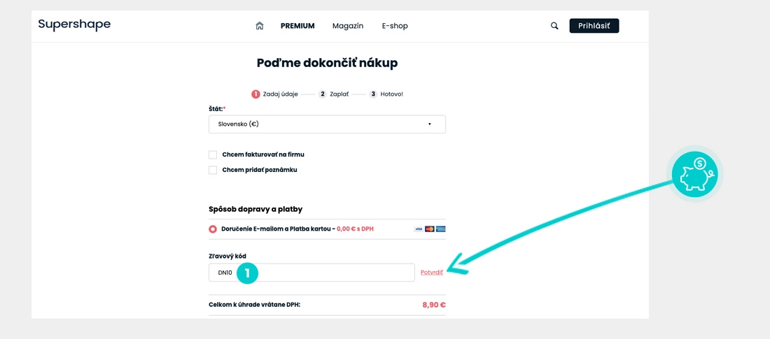770x339 pixels.
Task: Check Chcem fakturovať na firmu
Action: click(213, 155)
